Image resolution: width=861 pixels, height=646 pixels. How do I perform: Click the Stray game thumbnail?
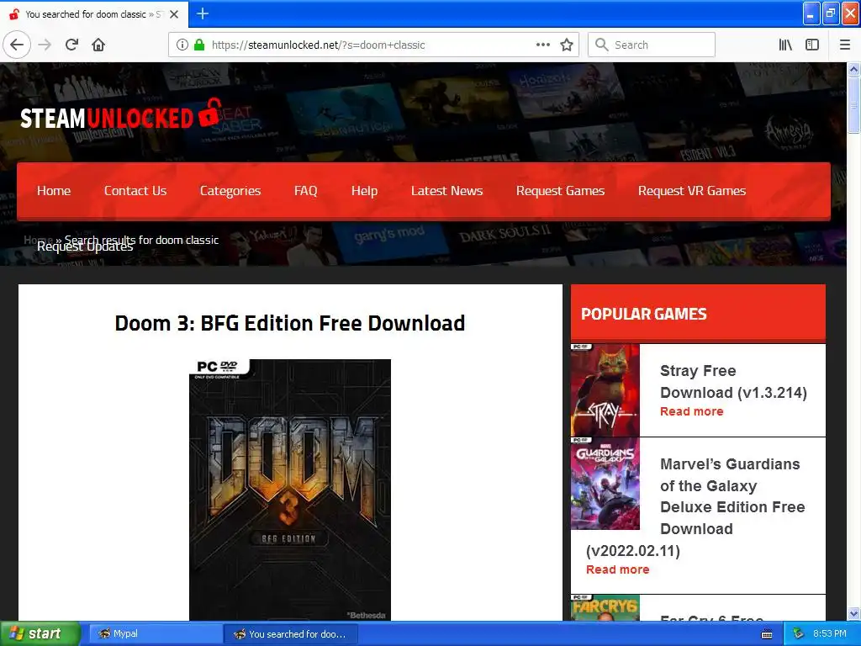(x=605, y=390)
